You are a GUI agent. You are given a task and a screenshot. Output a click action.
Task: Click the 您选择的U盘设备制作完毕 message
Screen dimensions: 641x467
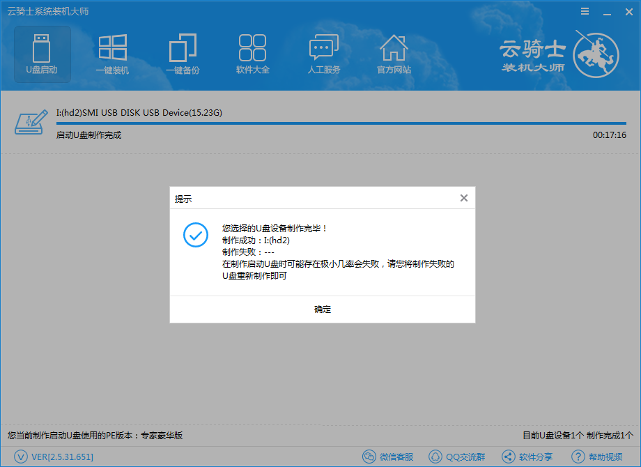pyautogui.click(x=275, y=228)
